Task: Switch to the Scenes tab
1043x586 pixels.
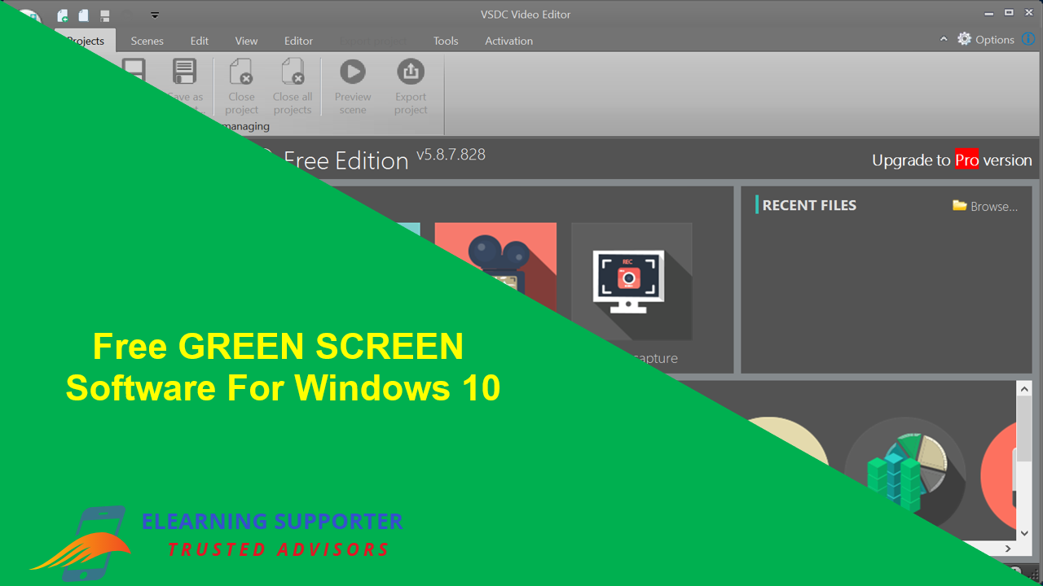Action: click(147, 41)
